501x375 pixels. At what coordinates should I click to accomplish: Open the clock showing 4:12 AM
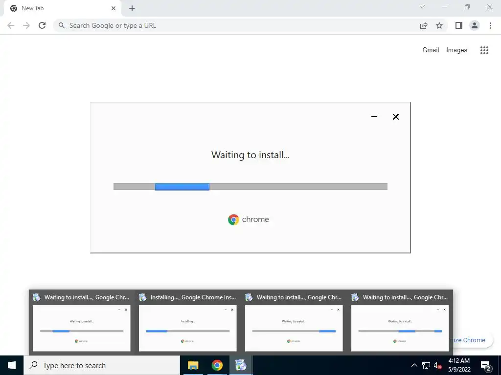459,365
